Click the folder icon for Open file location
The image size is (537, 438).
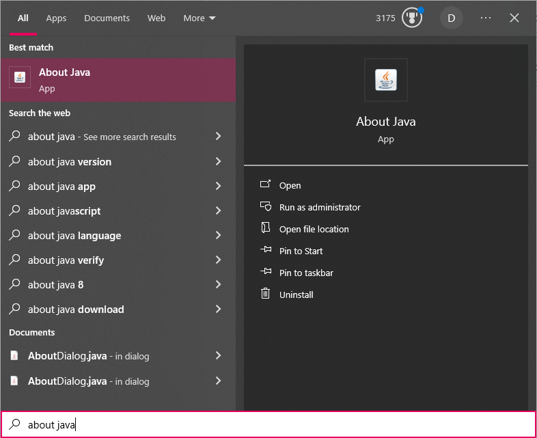coord(266,229)
